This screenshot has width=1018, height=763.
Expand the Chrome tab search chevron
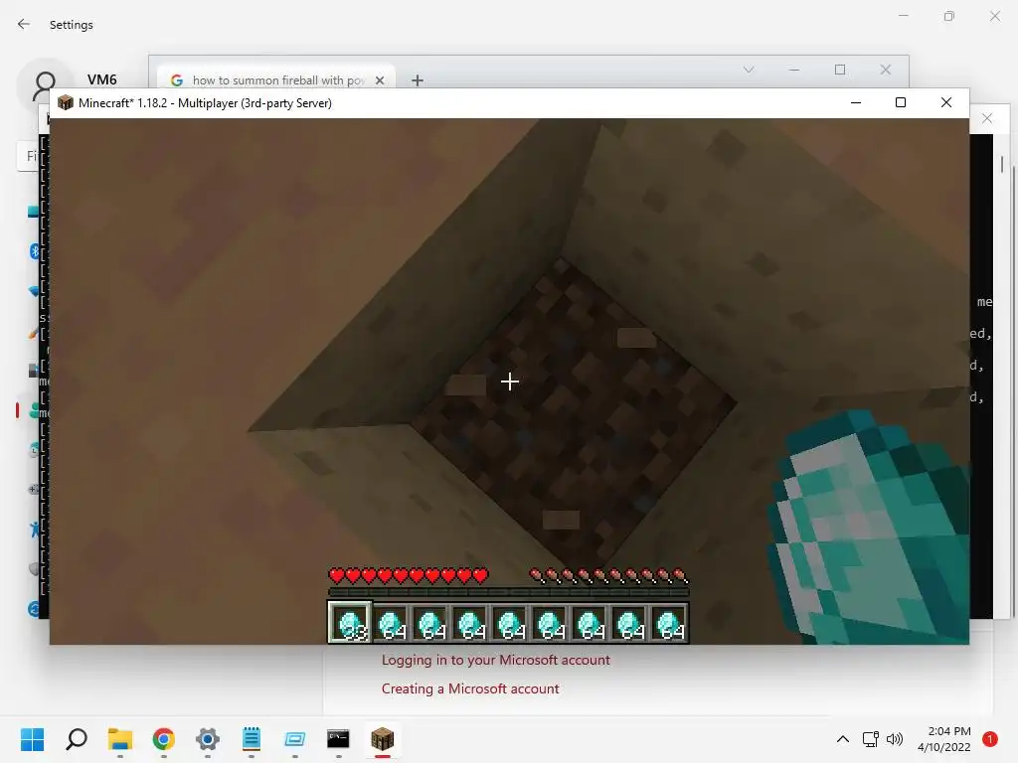tap(749, 70)
